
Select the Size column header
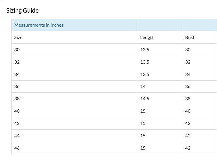pos(18,37)
